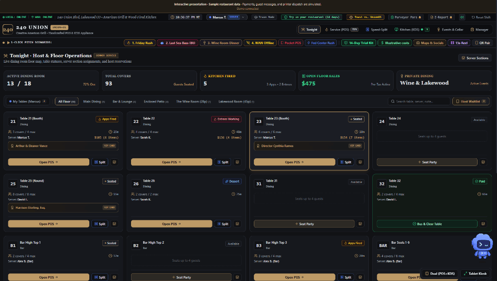Open server options icon on Table 22 card
This screenshot has width=497, height=281.
coord(237,162)
